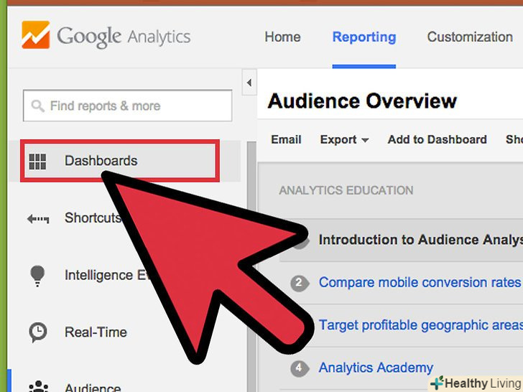Click the Intelligence Events lightbulb icon
This screenshot has width=523, height=392.
(37, 276)
